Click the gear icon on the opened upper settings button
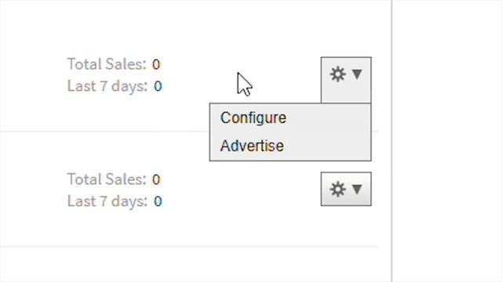Viewport: 502px width, 282px height. [338, 74]
